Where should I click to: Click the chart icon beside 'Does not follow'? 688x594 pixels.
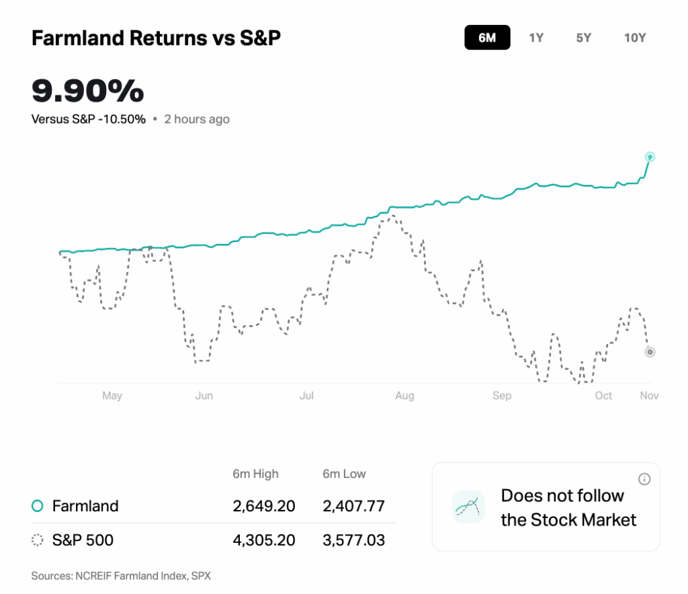(x=469, y=507)
